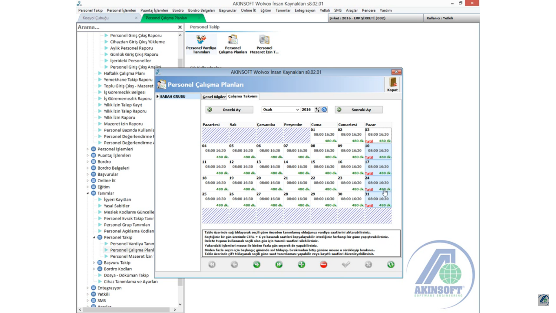556x313 pixels.
Task: Select calendar day 27 cell
Action: [x=270, y=200]
